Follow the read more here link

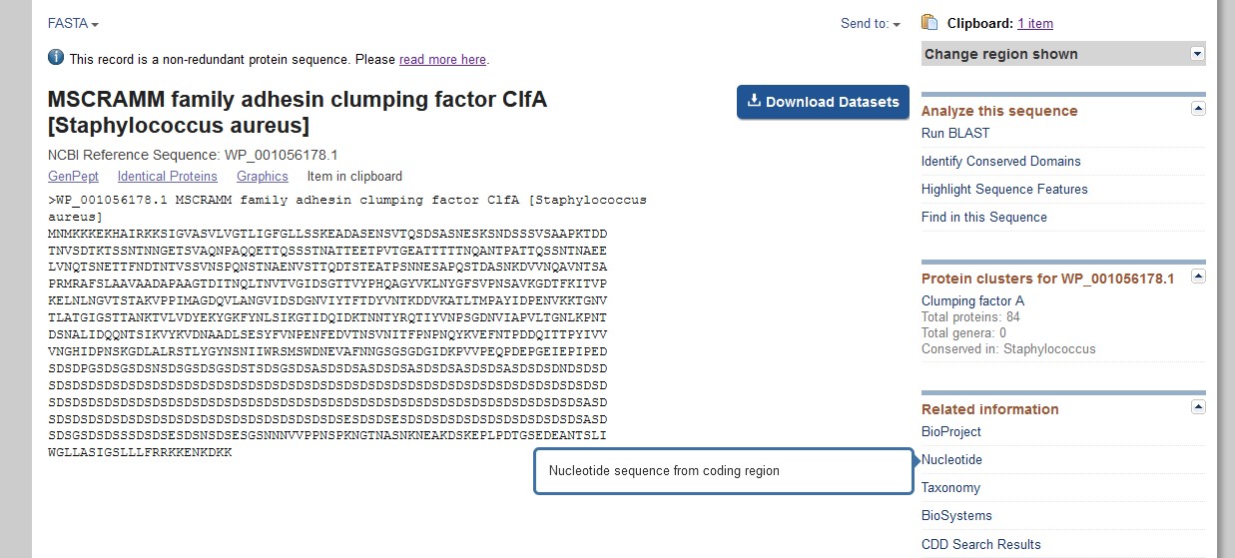(x=442, y=59)
